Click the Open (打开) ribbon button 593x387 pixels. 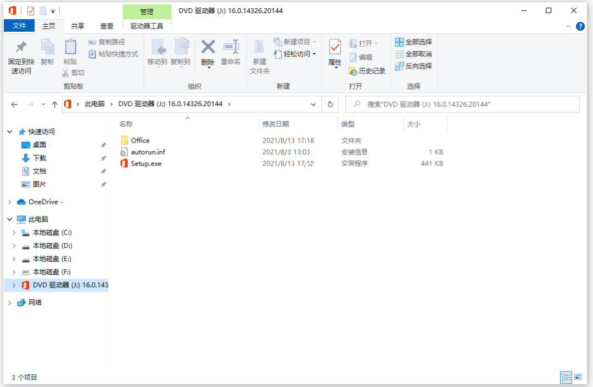[363, 44]
